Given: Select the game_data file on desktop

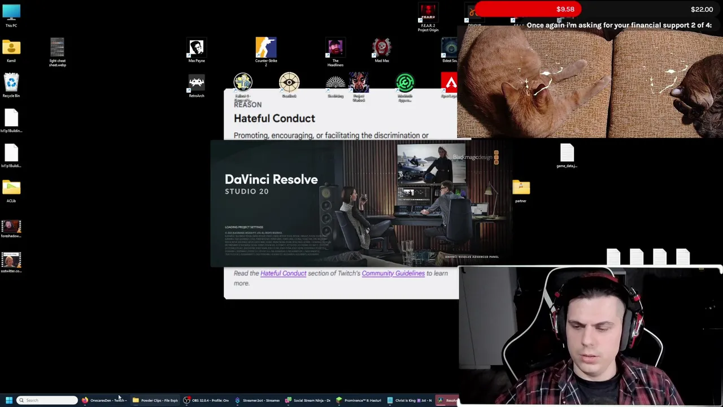Looking at the screenshot, I should pyautogui.click(x=567, y=155).
